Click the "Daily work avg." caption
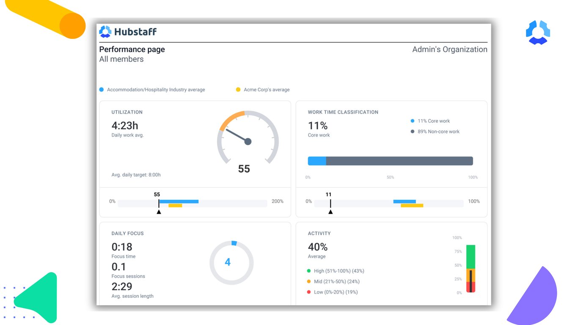The width and height of the screenshot is (578, 325). (127, 135)
